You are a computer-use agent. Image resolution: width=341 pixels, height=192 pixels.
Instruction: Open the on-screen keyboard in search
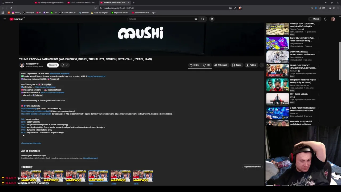[x=196, y=19]
